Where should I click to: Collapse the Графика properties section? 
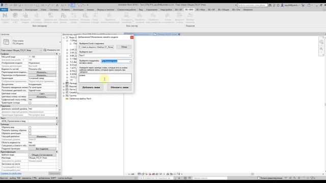click(x=57, y=54)
